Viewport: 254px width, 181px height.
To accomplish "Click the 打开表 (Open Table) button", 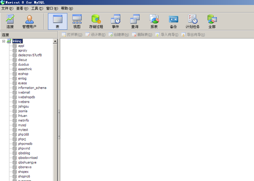I will point(72,34).
